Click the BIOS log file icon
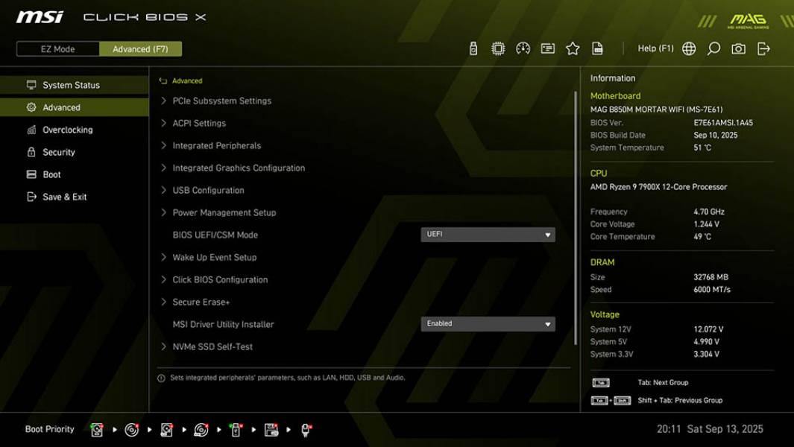 coord(597,48)
